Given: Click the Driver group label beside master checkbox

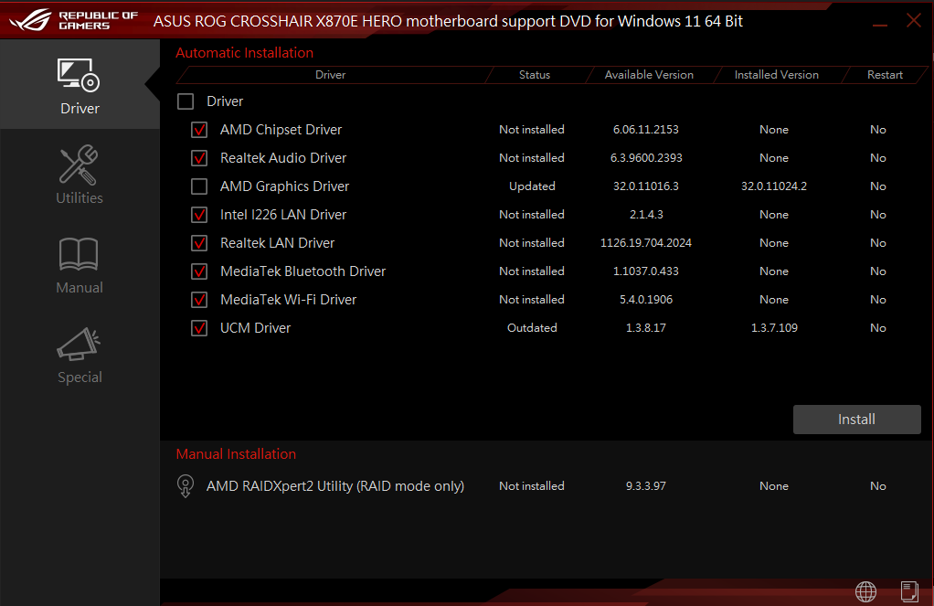Looking at the screenshot, I should 225,101.
